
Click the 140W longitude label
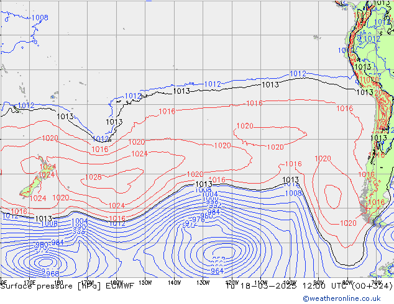point(174,283)
